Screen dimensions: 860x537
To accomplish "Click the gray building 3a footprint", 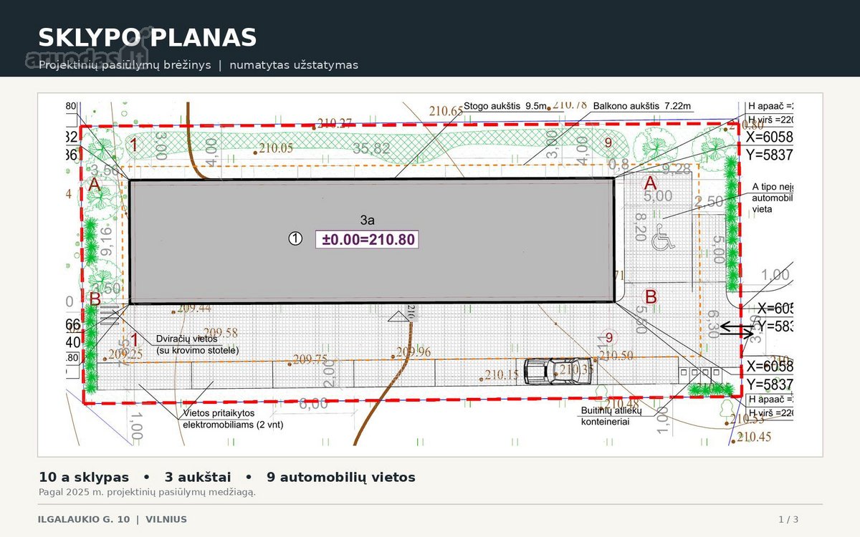I will pyautogui.click(x=371, y=241).
